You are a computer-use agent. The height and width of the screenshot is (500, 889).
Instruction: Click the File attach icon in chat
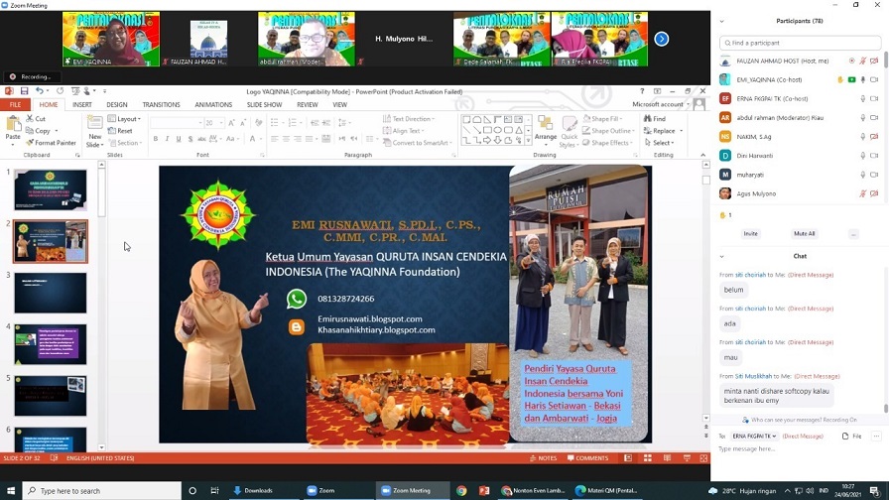point(852,436)
